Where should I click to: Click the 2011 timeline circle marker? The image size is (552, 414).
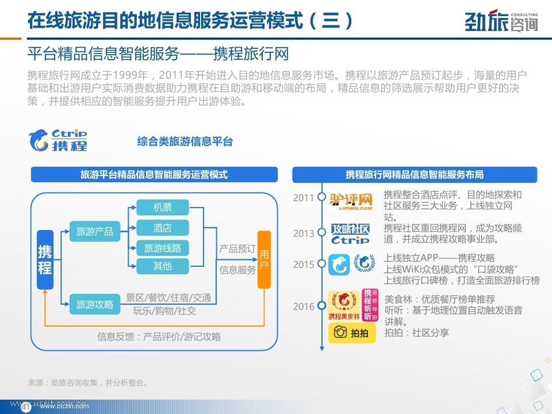click(322, 197)
